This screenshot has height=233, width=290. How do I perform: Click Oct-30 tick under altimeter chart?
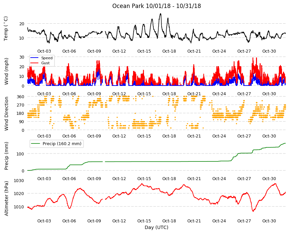[x=269, y=221]
